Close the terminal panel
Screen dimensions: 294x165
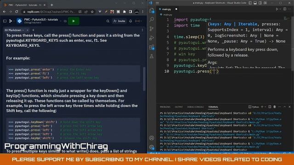tap(289, 107)
